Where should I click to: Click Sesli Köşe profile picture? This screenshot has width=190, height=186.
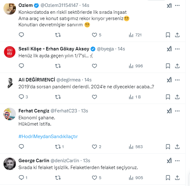point(10,52)
